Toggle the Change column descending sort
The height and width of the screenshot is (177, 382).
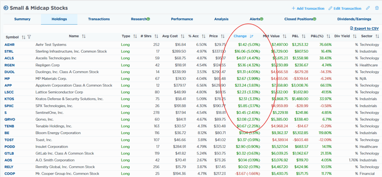point(251,36)
